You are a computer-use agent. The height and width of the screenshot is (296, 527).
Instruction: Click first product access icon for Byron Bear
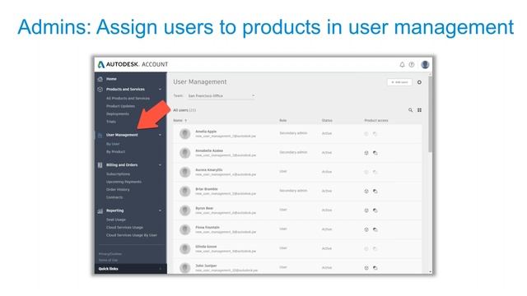[x=366, y=210]
